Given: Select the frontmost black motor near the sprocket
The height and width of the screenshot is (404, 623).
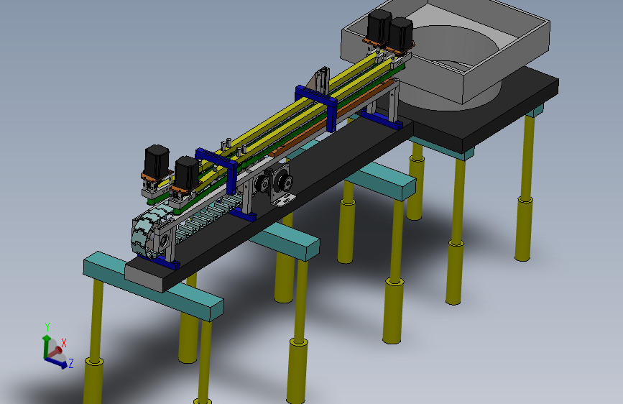Looking at the screenshot, I should tap(186, 173).
